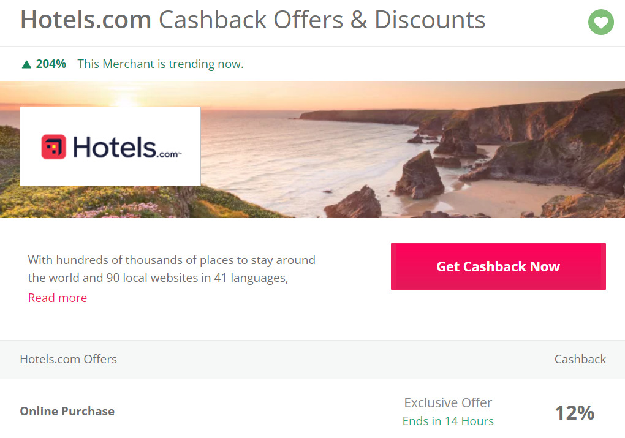Select the Hotels.com Offers table header
The height and width of the screenshot is (438, 625).
(68, 359)
